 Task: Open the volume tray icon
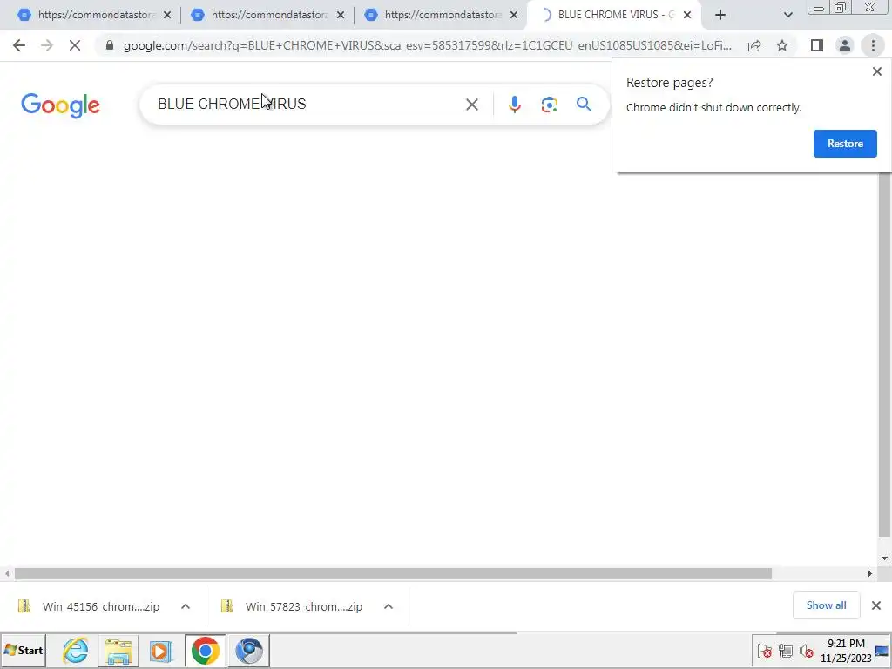click(x=806, y=650)
